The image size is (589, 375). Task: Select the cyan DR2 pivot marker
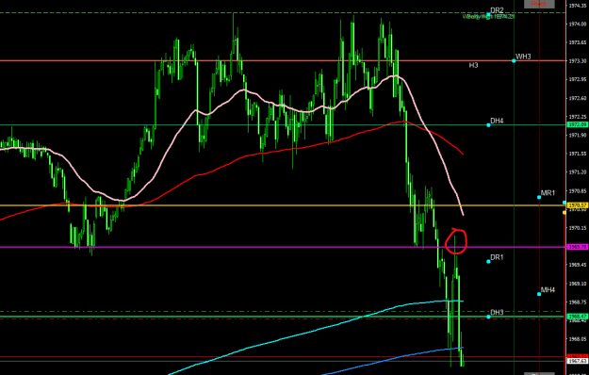[488, 15]
